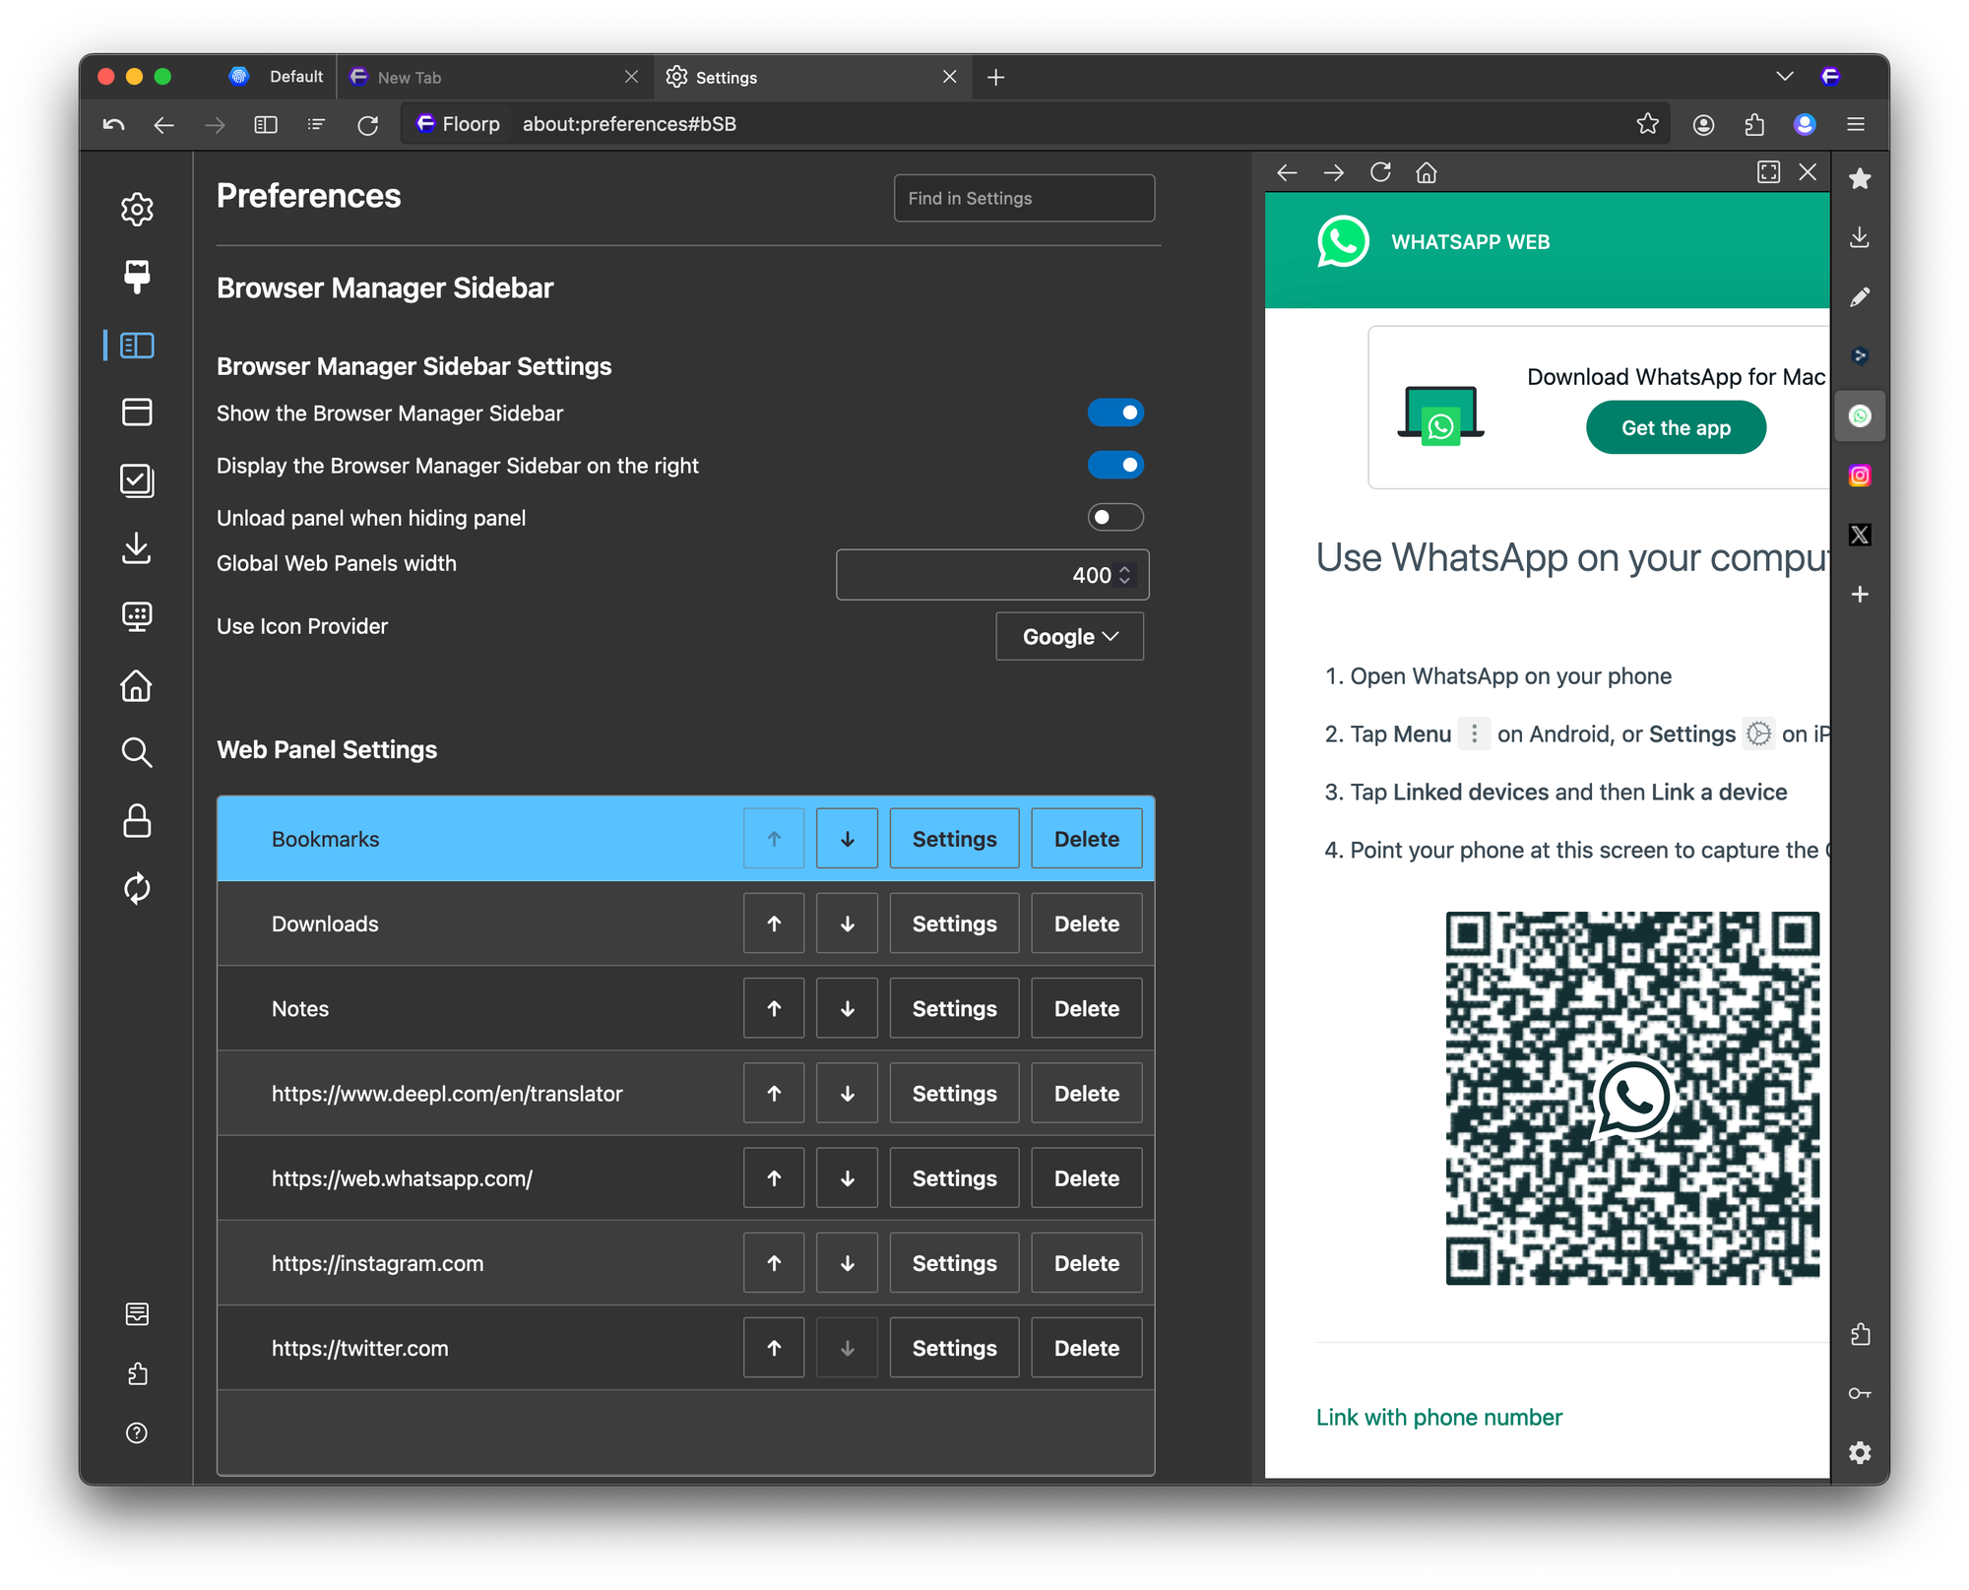The image size is (1969, 1590).
Task: Open the Use Icon Provider Google dropdown
Action: (1069, 637)
